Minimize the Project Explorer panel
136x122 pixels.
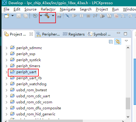tap(118, 33)
